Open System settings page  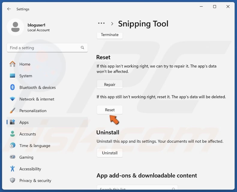47,76
